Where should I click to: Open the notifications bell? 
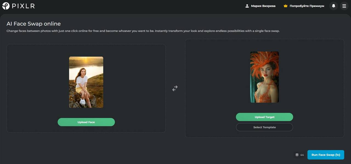pos(333,6)
